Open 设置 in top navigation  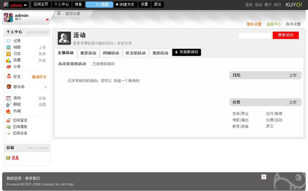(x=144, y=4)
